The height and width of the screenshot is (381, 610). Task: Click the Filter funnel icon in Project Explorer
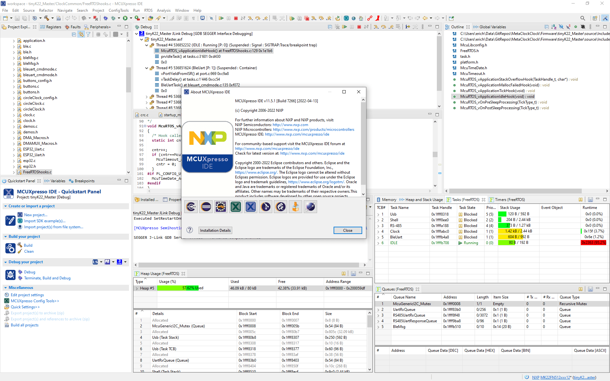88,34
